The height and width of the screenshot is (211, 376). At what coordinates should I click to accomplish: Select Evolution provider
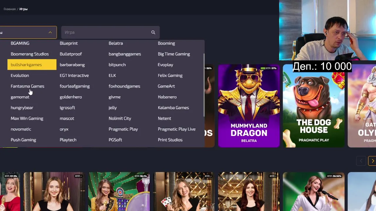(20, 75)
